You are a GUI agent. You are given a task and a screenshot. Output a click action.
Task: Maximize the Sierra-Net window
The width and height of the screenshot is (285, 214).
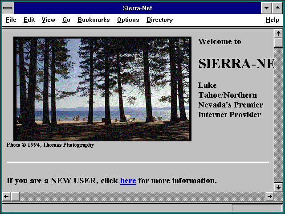277,8
